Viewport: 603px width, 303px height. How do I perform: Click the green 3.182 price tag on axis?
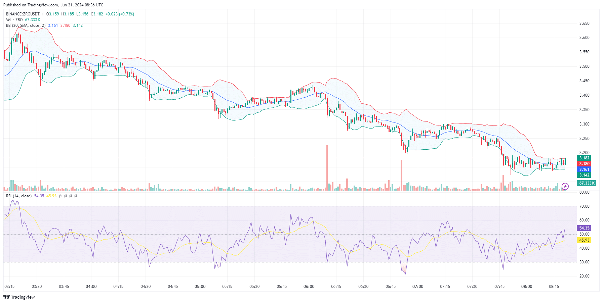584,158
